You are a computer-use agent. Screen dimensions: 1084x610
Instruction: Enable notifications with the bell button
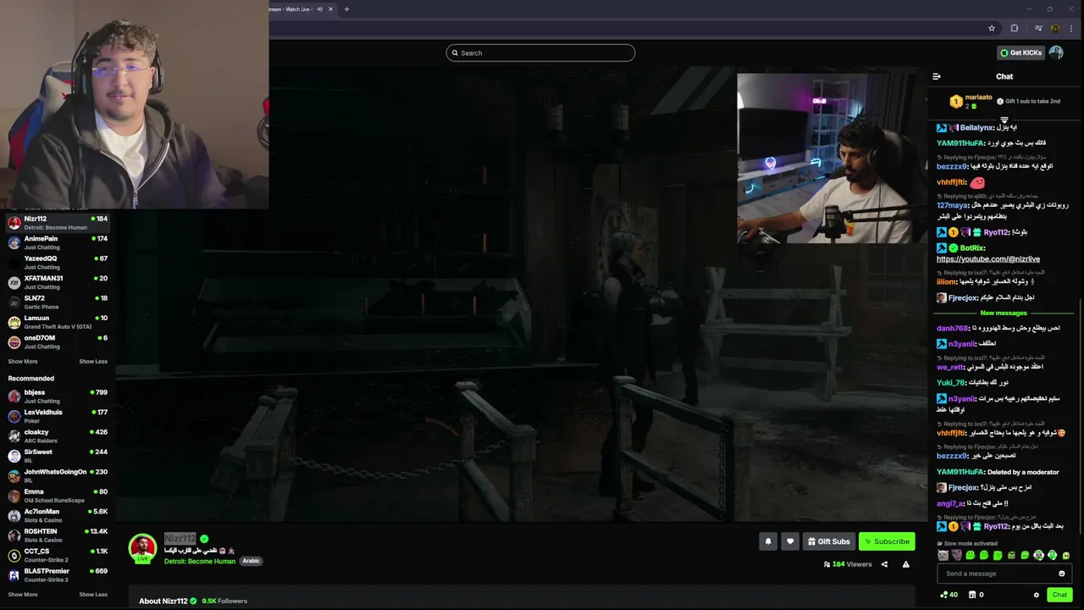[768, 541]
